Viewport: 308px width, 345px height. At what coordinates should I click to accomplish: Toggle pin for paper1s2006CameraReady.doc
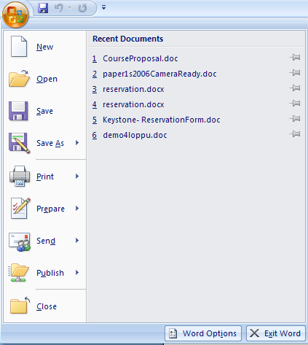pyautogui.click(x=295, y=73)
